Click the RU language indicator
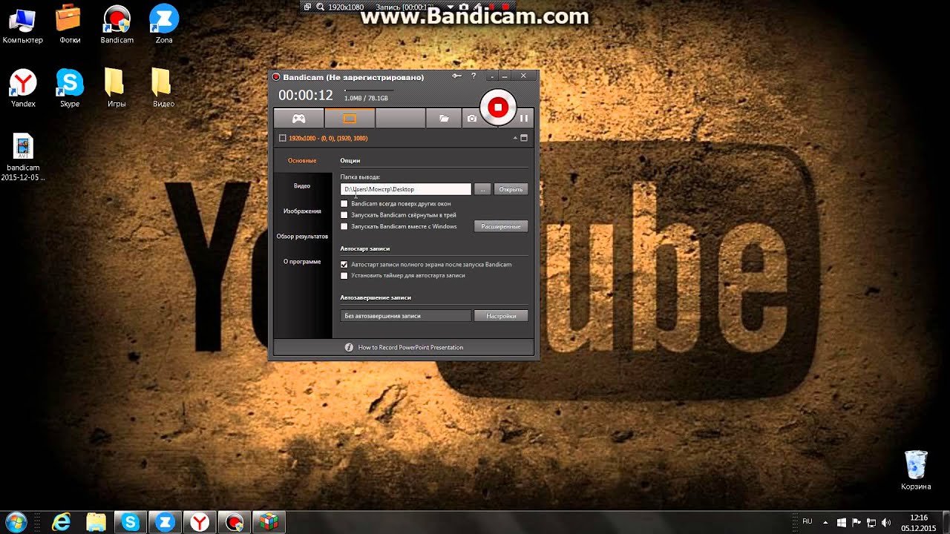This screenshot has height=534, width=950. (807, 522)
